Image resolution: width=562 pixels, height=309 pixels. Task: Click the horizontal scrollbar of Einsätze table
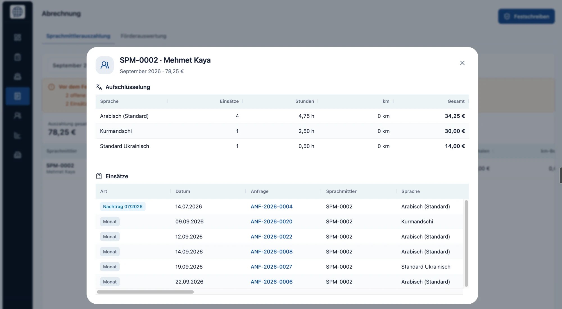coord(145,292)
